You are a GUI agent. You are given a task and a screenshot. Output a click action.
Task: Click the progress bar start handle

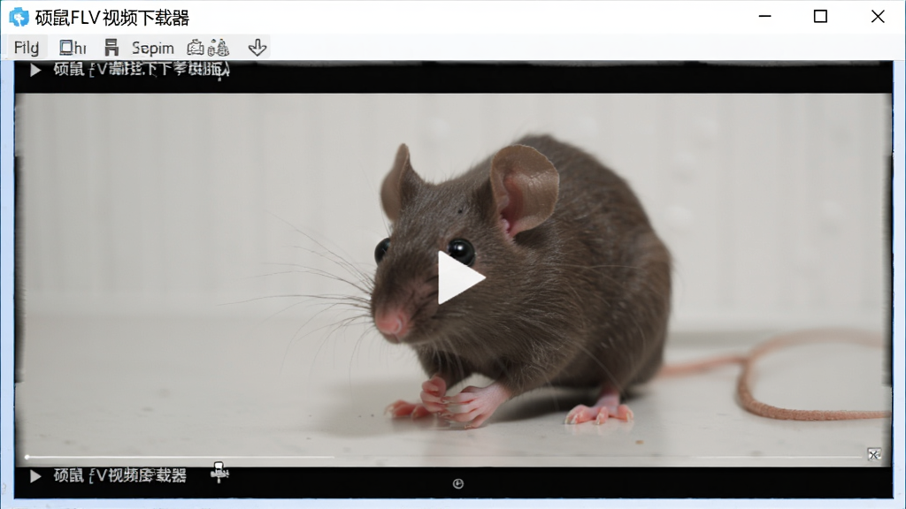27,457
